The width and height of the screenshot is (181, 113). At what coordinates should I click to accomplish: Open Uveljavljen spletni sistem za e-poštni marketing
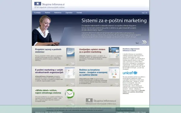tap(92, 51)
